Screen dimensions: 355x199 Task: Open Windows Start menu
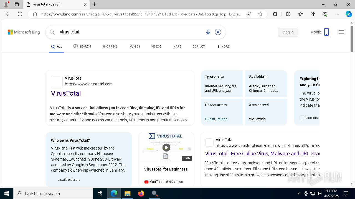pos(7,193)
